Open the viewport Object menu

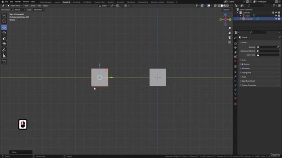point(45,6)
